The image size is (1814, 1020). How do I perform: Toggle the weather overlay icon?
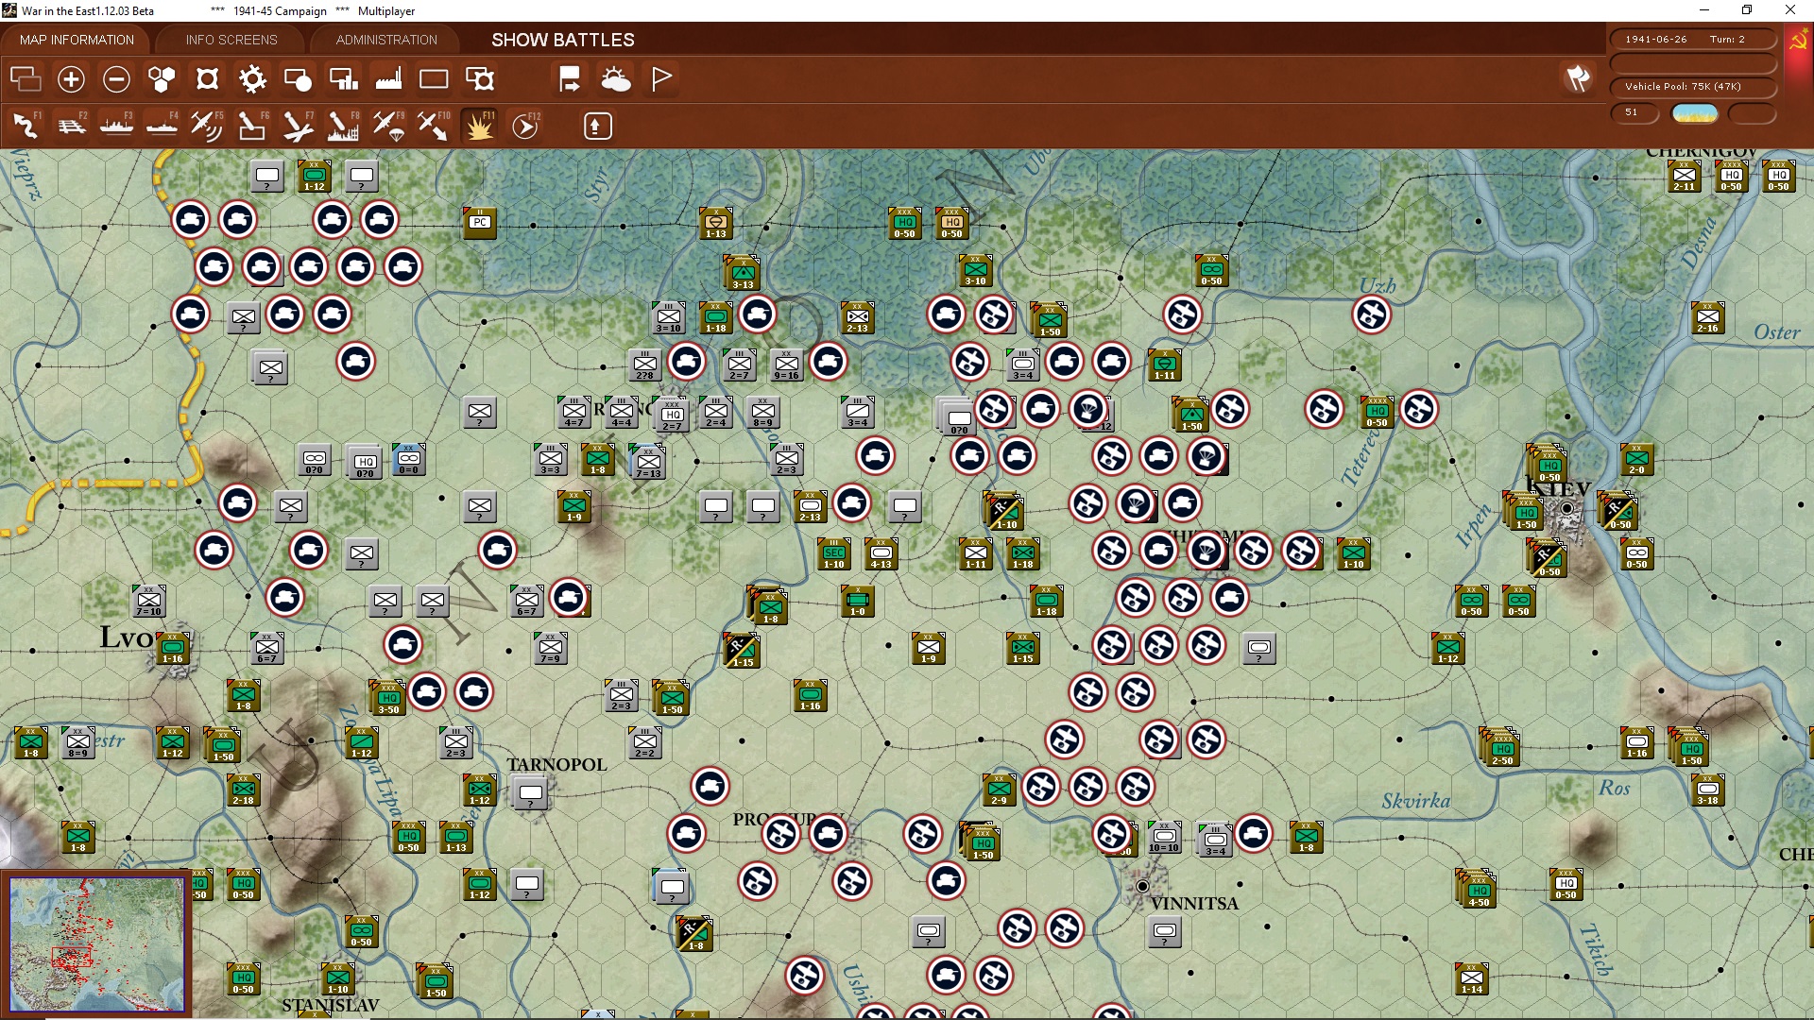coord(616,79)
